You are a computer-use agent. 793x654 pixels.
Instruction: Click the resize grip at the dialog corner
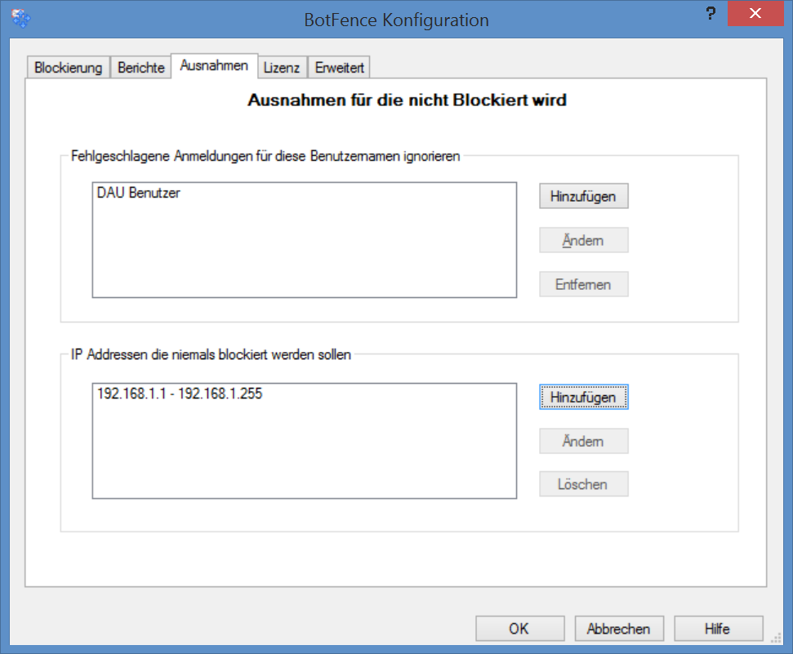(x=777, y=638)
